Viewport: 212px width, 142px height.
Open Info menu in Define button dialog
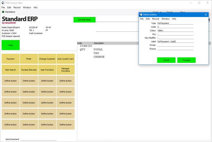(x=174, y=19)
